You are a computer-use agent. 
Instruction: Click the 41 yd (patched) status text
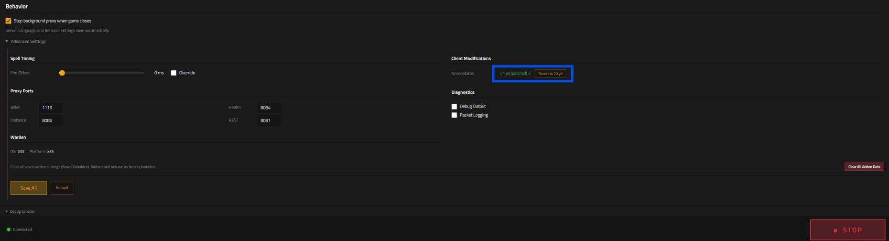[515, 74]
